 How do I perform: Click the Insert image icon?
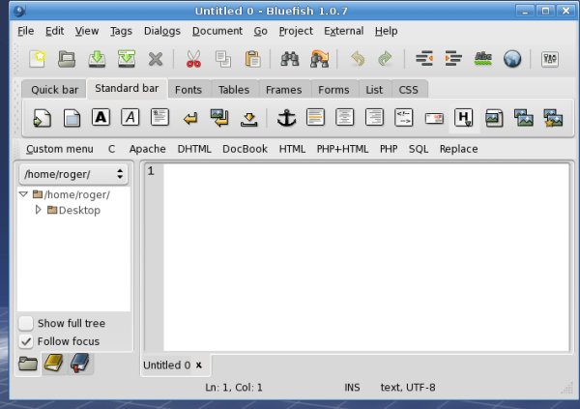click(494, 118)
